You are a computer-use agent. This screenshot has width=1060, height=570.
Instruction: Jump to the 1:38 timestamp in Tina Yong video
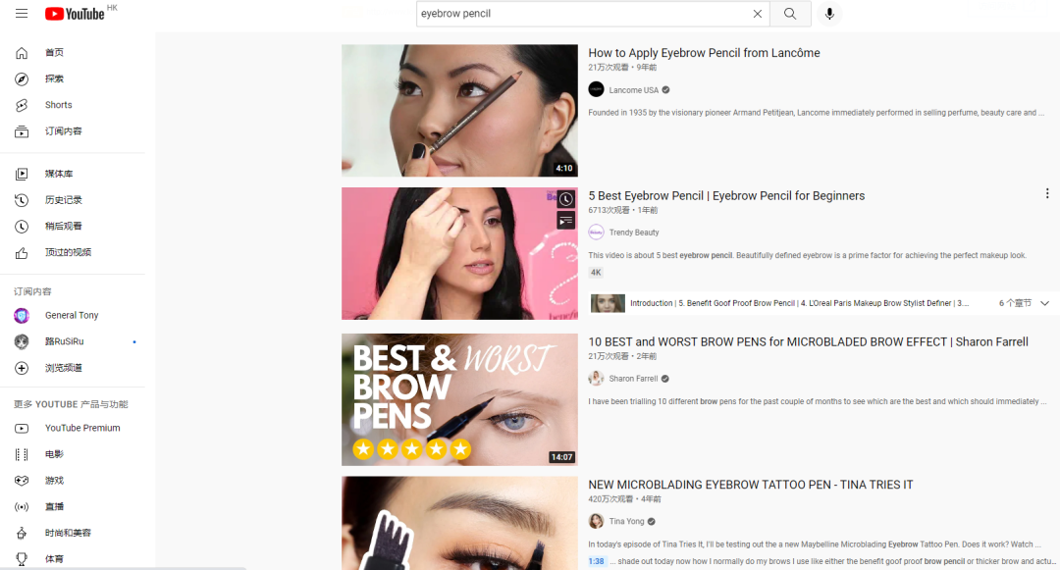coord(597,561)
